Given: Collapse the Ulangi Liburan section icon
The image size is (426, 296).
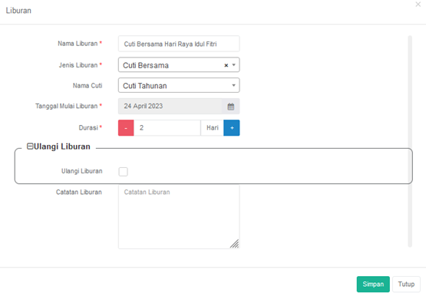Looking at the screenshot, I should pos(30,146).
